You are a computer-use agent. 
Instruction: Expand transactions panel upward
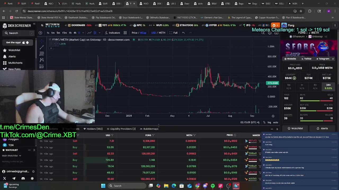277,129
